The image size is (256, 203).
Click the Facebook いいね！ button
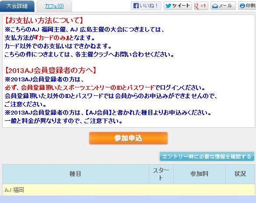click(x=146, y=6)
